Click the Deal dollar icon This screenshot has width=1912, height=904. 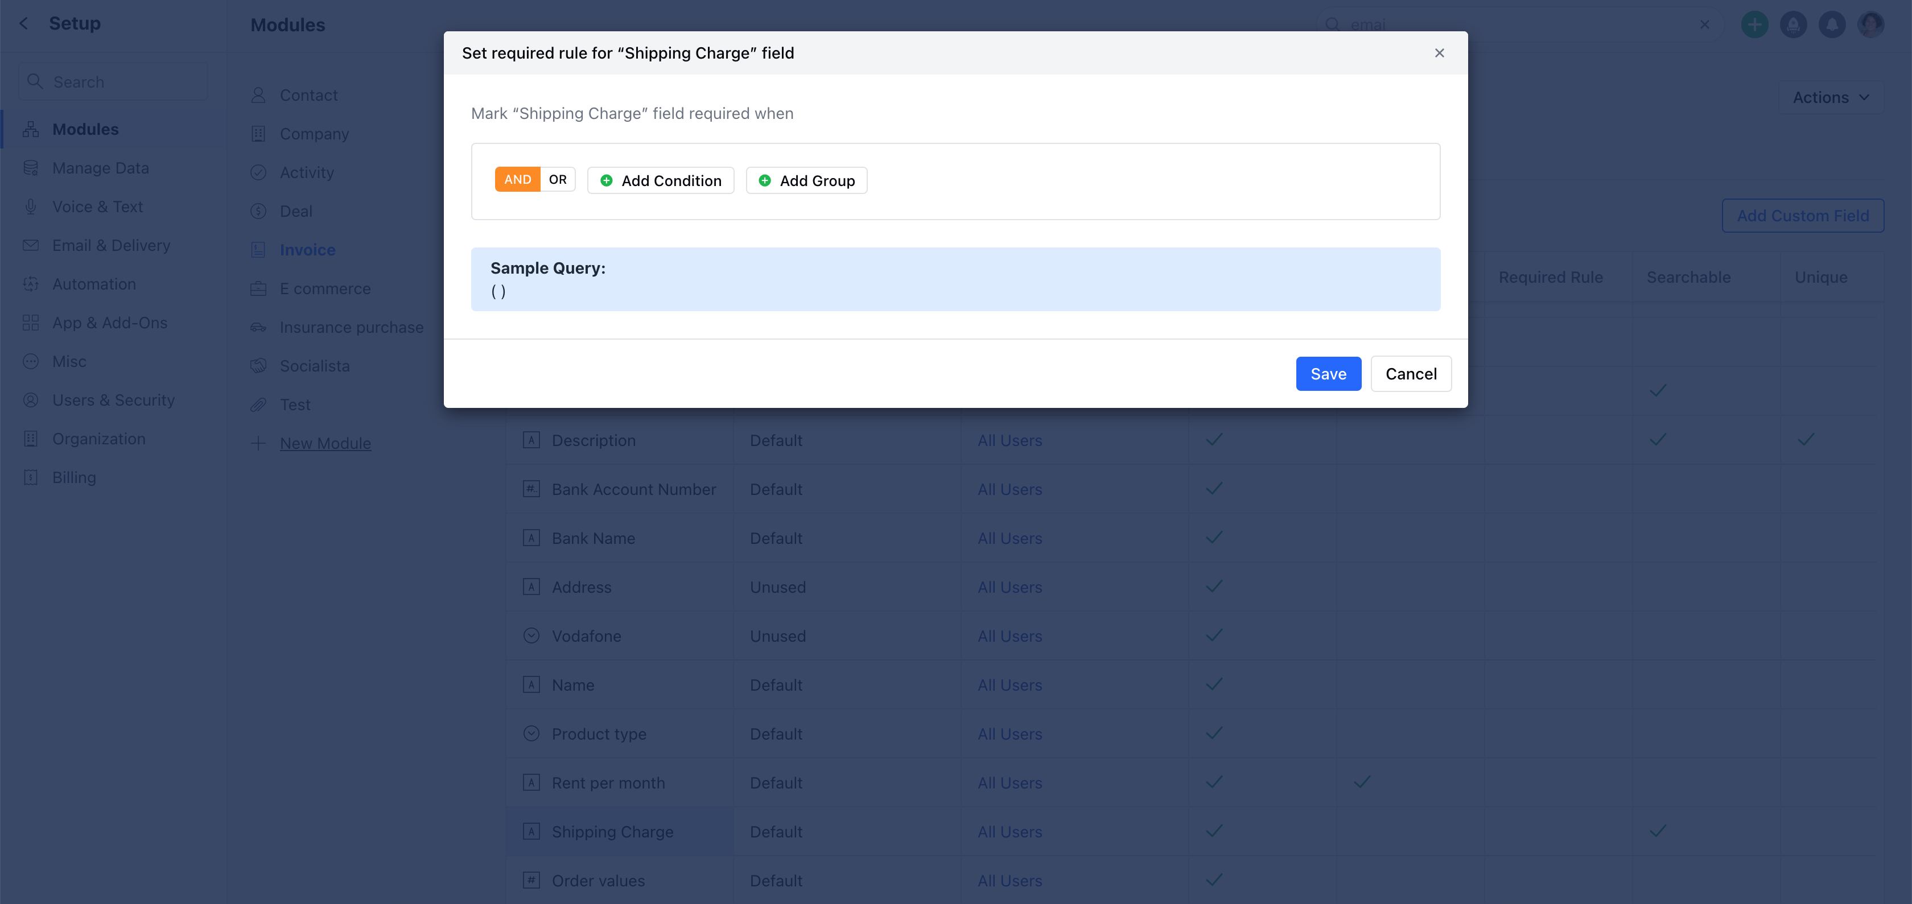258,211
